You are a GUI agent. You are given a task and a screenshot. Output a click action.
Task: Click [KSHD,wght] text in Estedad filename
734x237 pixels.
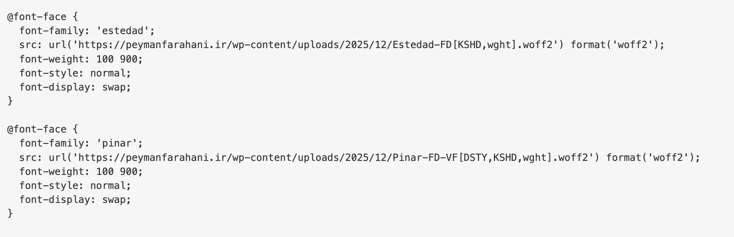point(485,45)
